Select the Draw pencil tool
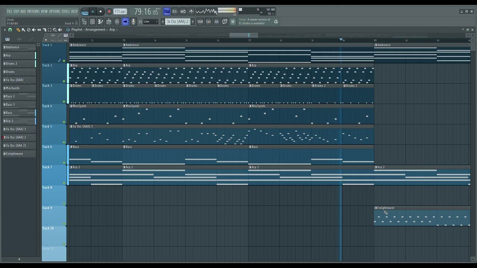The image size is (477, 268). coord(18,30)
